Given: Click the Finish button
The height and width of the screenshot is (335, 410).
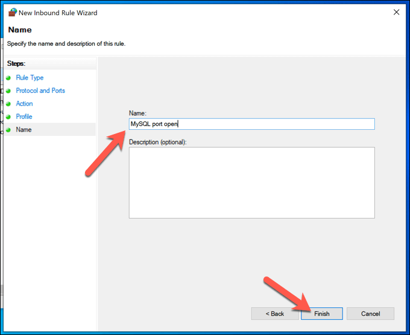Looking at the screenshot, I should point(321,313).
